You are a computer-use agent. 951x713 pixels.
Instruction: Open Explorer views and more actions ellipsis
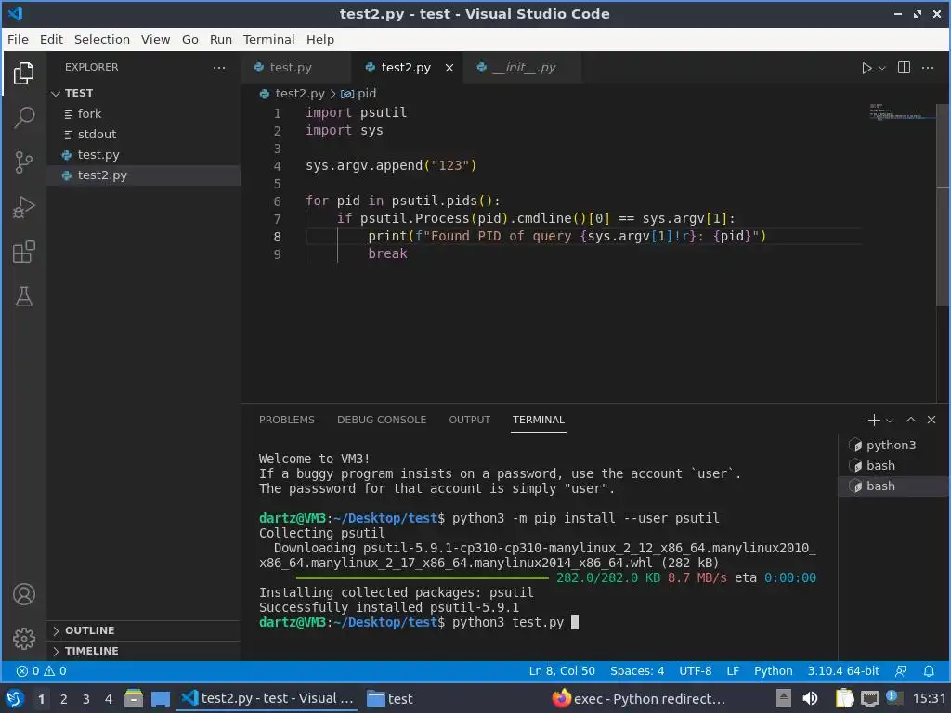coord(219,67)
